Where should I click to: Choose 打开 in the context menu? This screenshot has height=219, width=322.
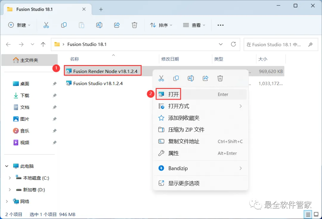coord(201,94)
